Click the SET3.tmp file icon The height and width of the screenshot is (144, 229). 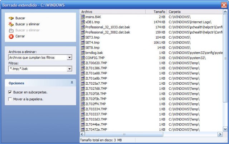[83, 37]
